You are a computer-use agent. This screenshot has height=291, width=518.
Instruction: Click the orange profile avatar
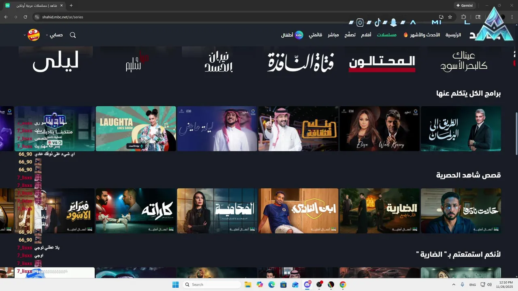[x=34, y=35]
